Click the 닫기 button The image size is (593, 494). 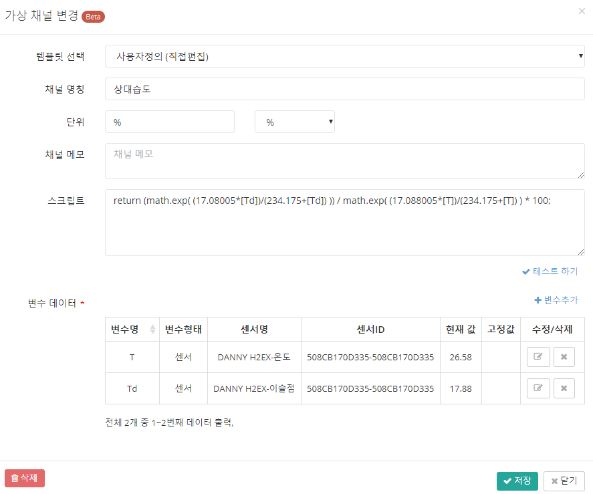564,481
